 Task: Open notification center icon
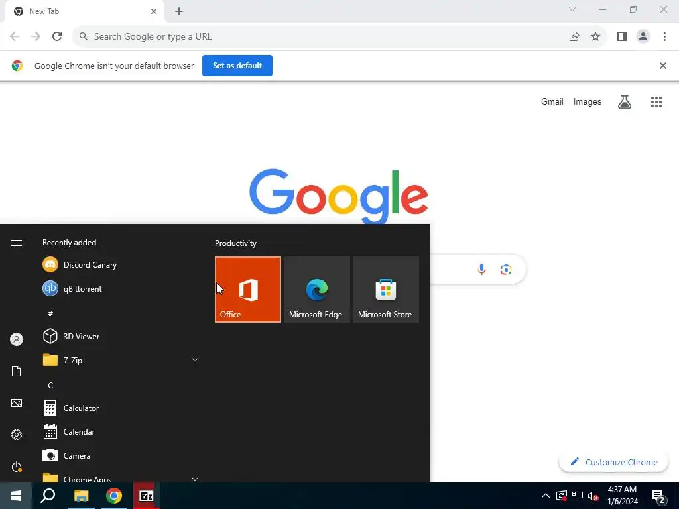[x=658, y=497]
